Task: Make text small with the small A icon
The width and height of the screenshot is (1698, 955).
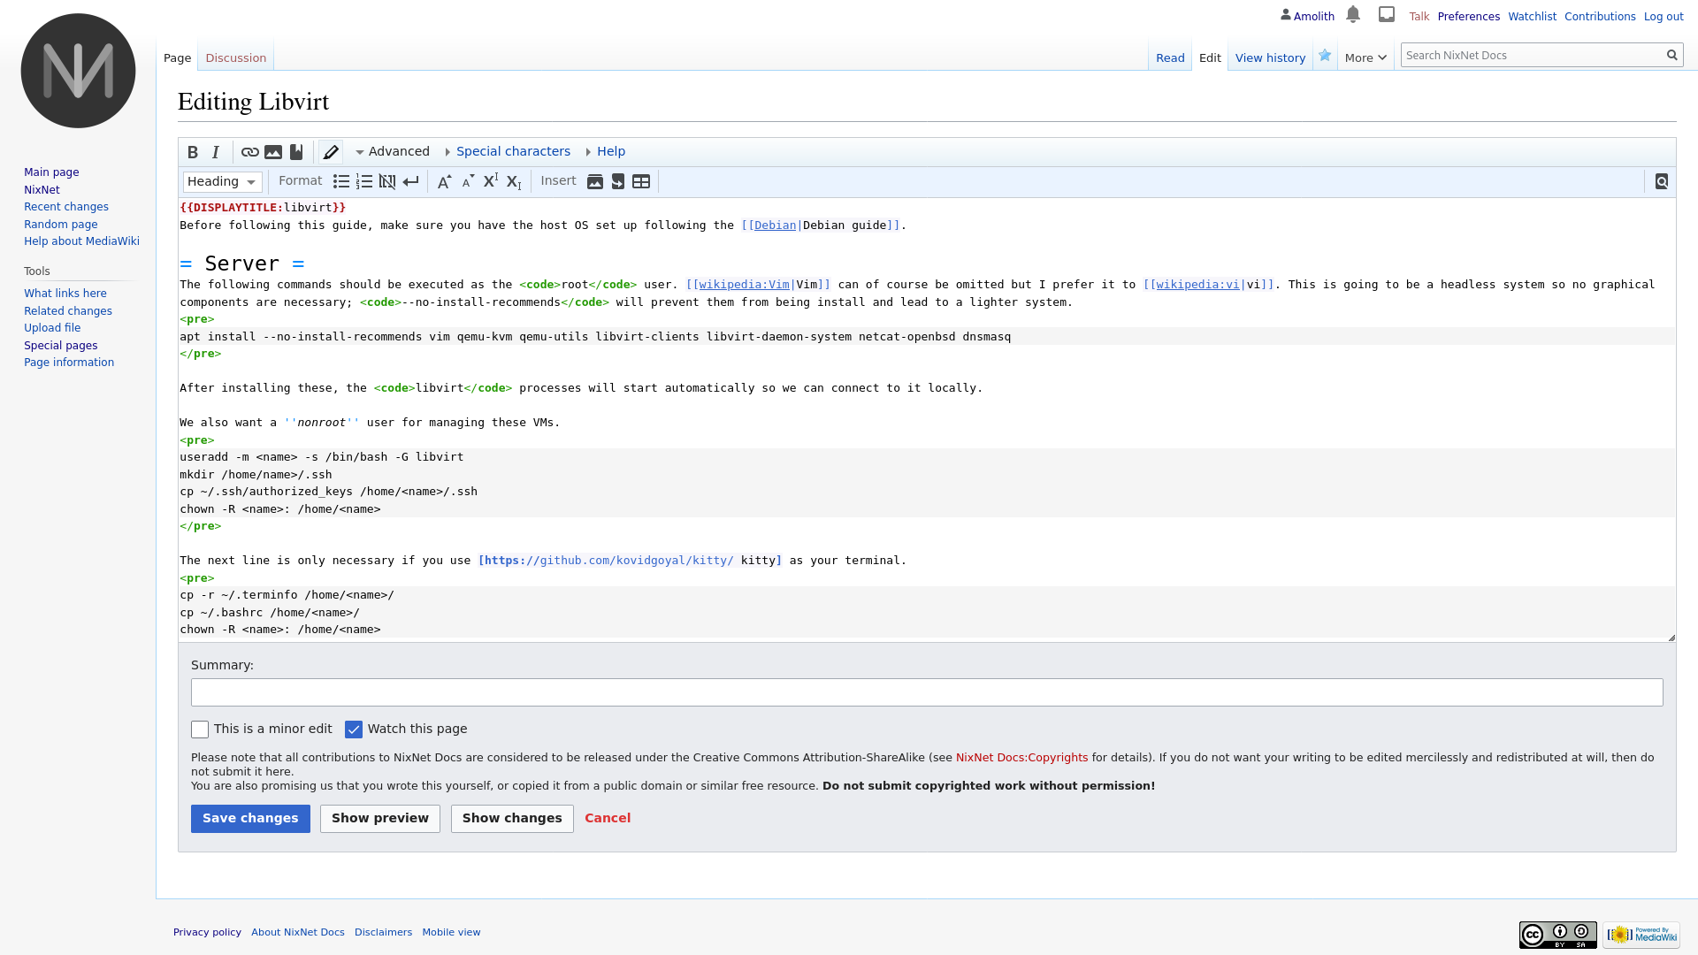Action: coord(468,181)
